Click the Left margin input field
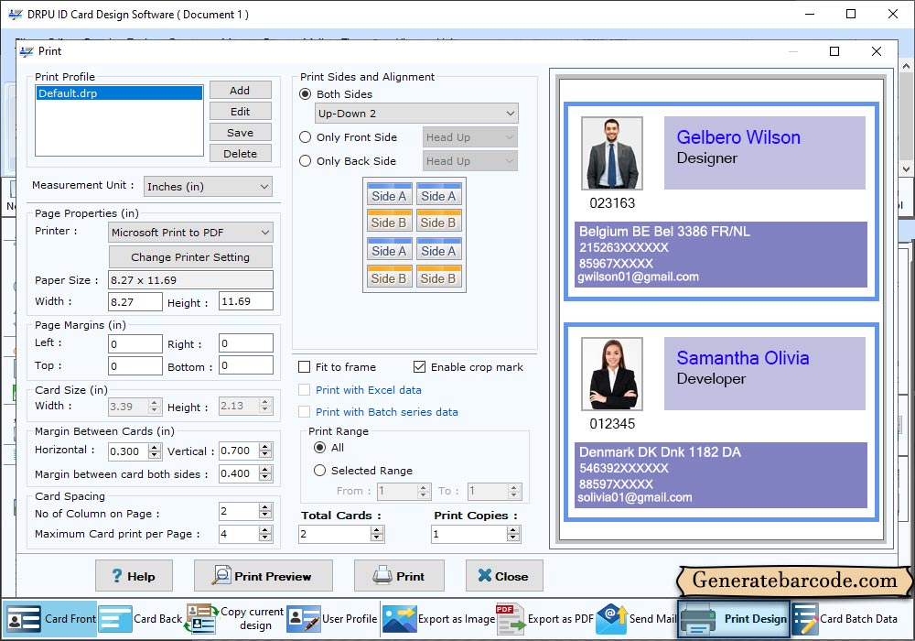915x641 pixels. pyautogui.click(x=135, y=344)
